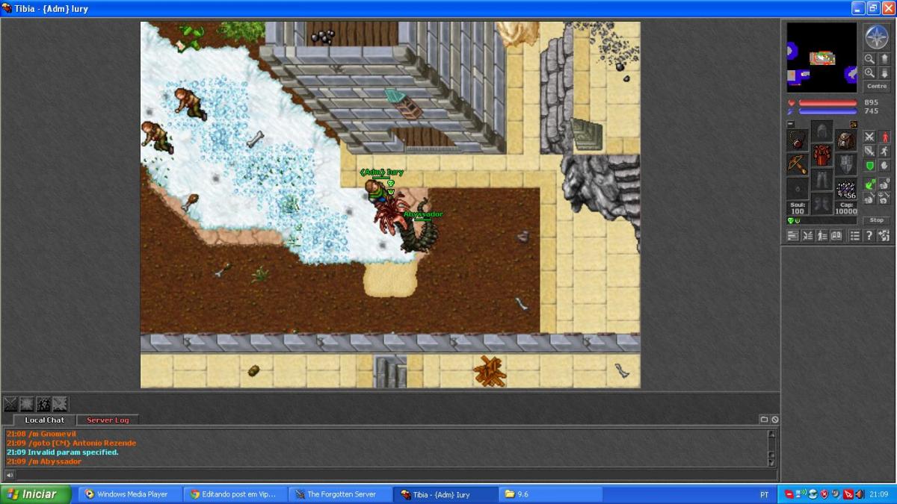
Task: Enable balanced fighting mode (sword and shield)
Action: (x=869, y=151)
